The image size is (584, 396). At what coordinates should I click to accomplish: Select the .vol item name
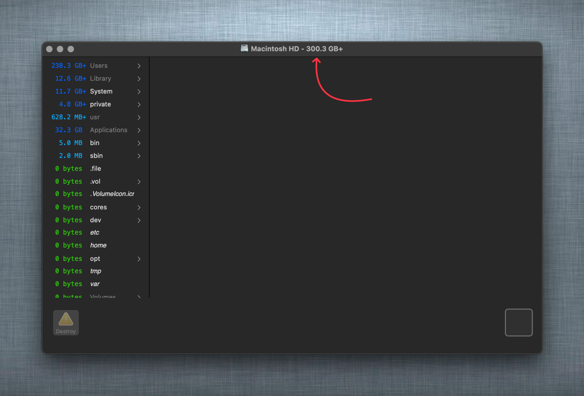click(x=95, y=181)
